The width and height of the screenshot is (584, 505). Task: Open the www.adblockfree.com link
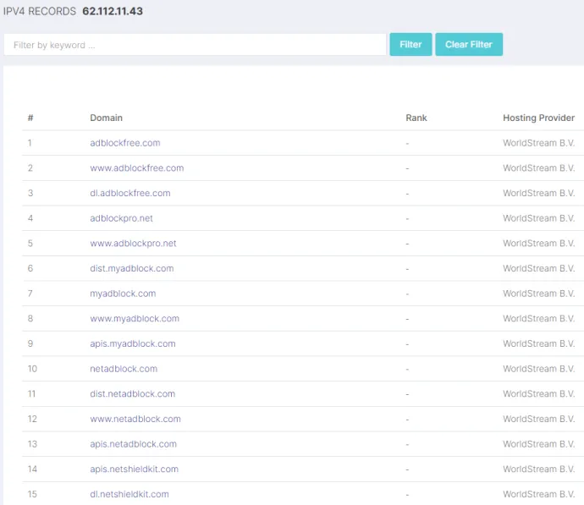pyautogui.click(x=136, y=168)
